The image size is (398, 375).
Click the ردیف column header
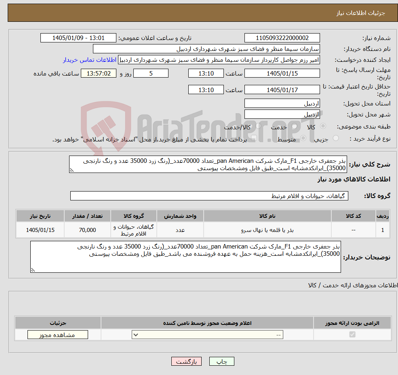[383, 216]
